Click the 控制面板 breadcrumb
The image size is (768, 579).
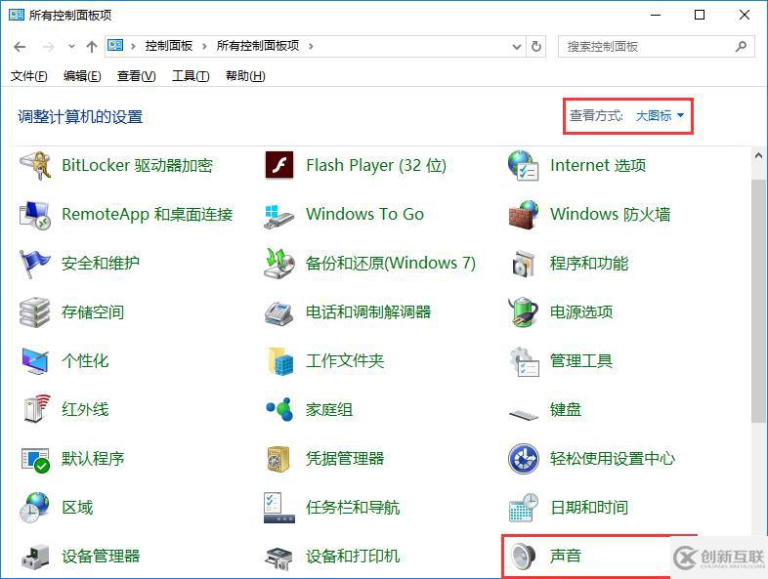click(x=169, y=46)
